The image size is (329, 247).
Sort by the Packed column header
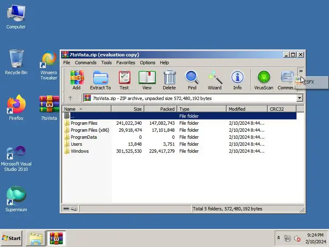click(x=161, y=109)
